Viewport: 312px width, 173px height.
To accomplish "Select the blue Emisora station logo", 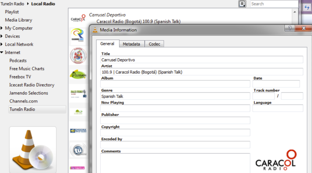I will 78,131.
